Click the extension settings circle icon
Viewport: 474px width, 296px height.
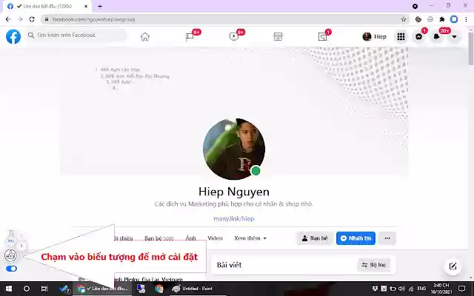pos(10,255)
